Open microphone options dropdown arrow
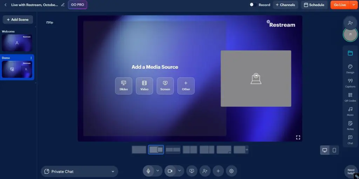The image size is (359, 179). click(158, 171)
